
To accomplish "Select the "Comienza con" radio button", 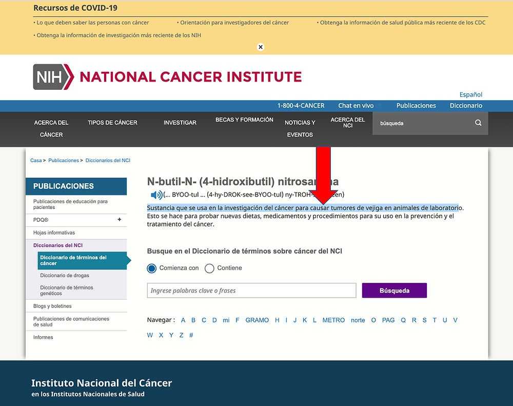I will click(x=152, y=268).
